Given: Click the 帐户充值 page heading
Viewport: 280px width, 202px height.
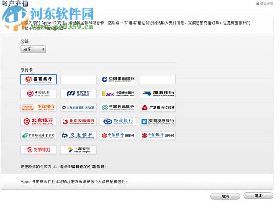Looking at the screenshot, I should point(15,3).
